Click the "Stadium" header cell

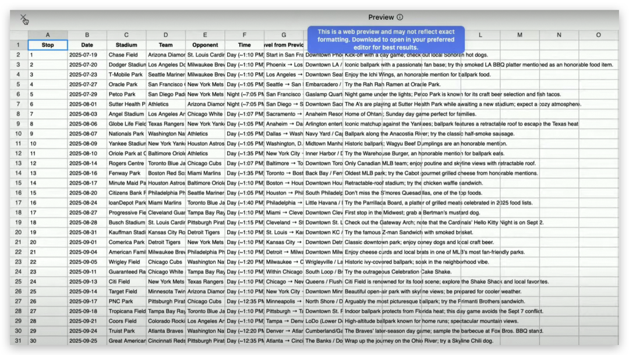(x=126, y=45)
